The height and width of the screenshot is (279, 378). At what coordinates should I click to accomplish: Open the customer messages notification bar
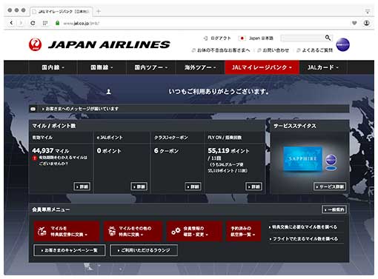coord(189,109)
